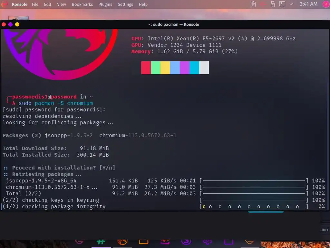
Task: Click 'Total Download Size: 91.18 MiB' line
Action: point(55,148)
